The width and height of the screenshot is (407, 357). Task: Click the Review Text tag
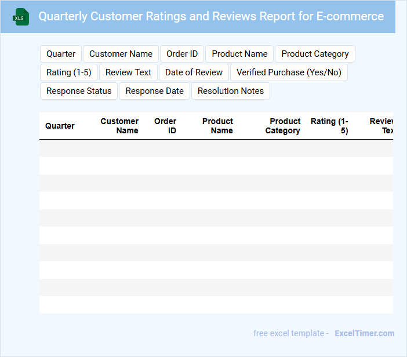click(x=128, y=72)
